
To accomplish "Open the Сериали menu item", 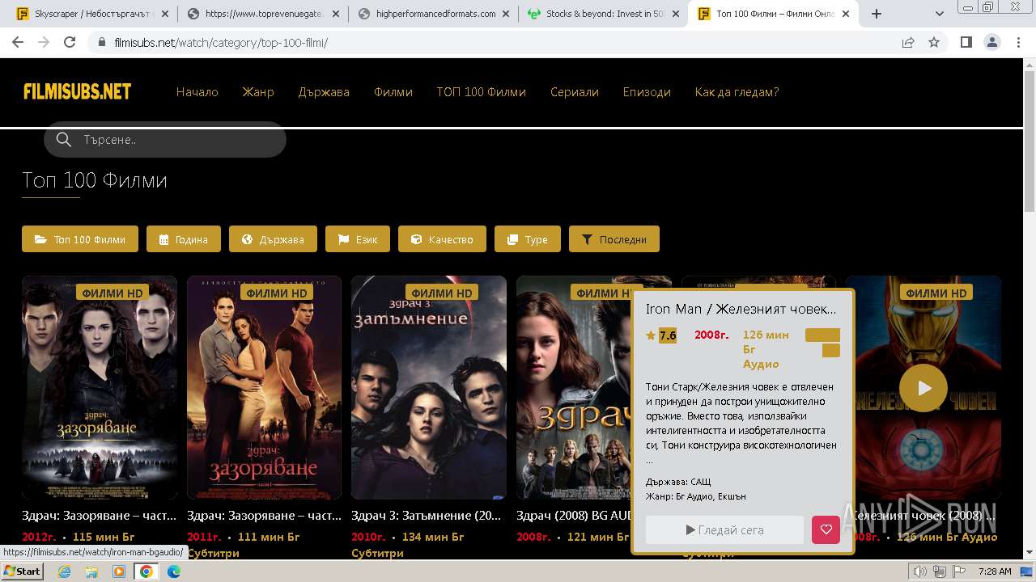I will point(575,92).
